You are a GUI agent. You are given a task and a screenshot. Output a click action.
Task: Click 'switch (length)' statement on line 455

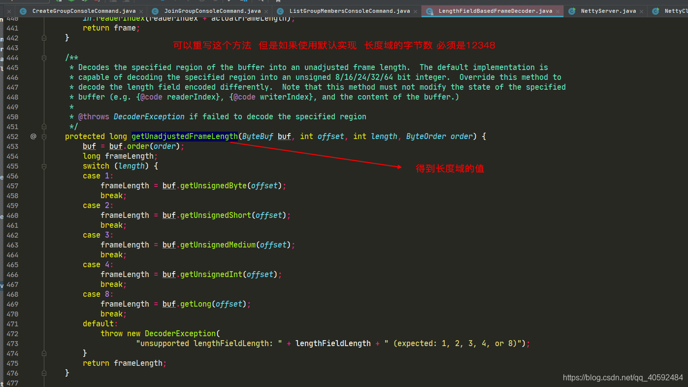pyautogui.click(x=116, y=166)
